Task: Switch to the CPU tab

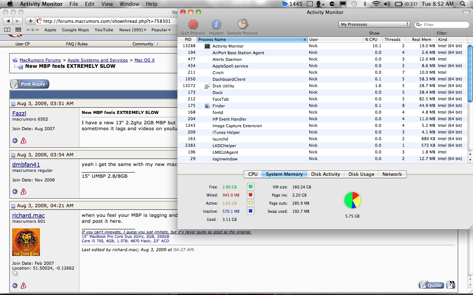Action: tap(253, 174)
